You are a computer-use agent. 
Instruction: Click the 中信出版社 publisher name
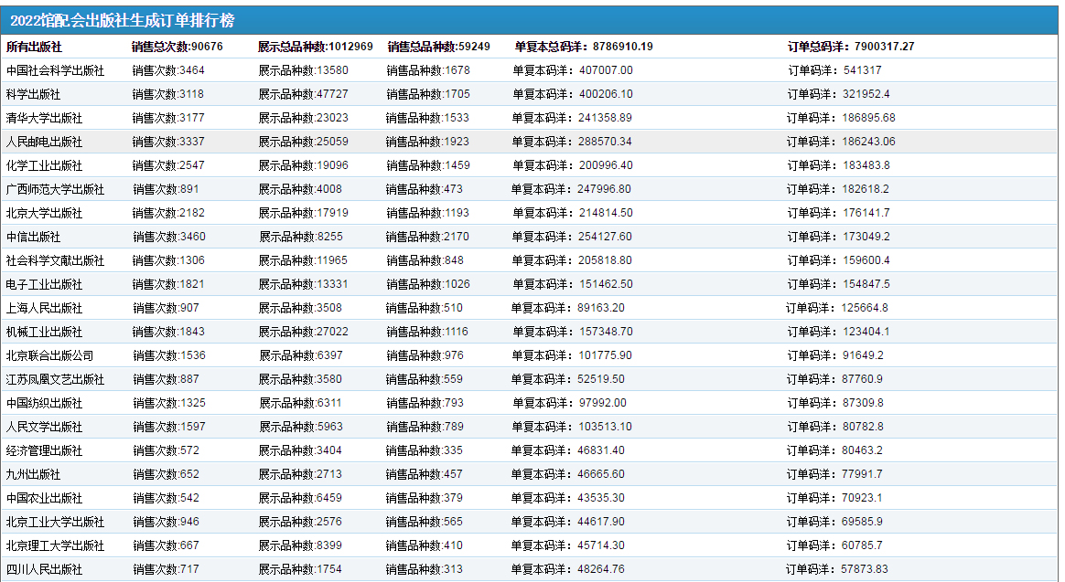33,237
